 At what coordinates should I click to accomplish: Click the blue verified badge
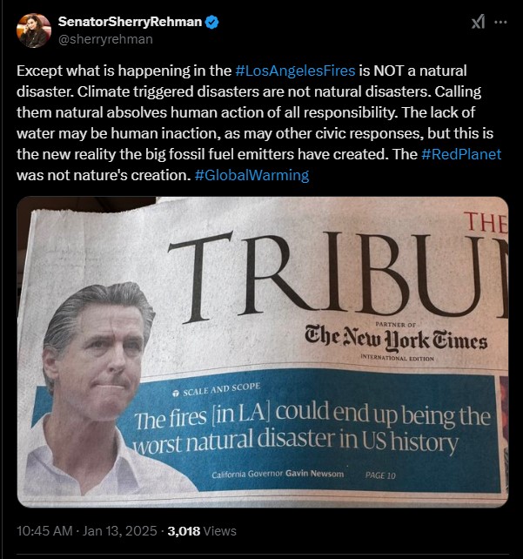(212, 22)
